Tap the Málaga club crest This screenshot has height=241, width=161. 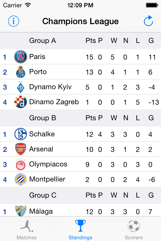20,211
